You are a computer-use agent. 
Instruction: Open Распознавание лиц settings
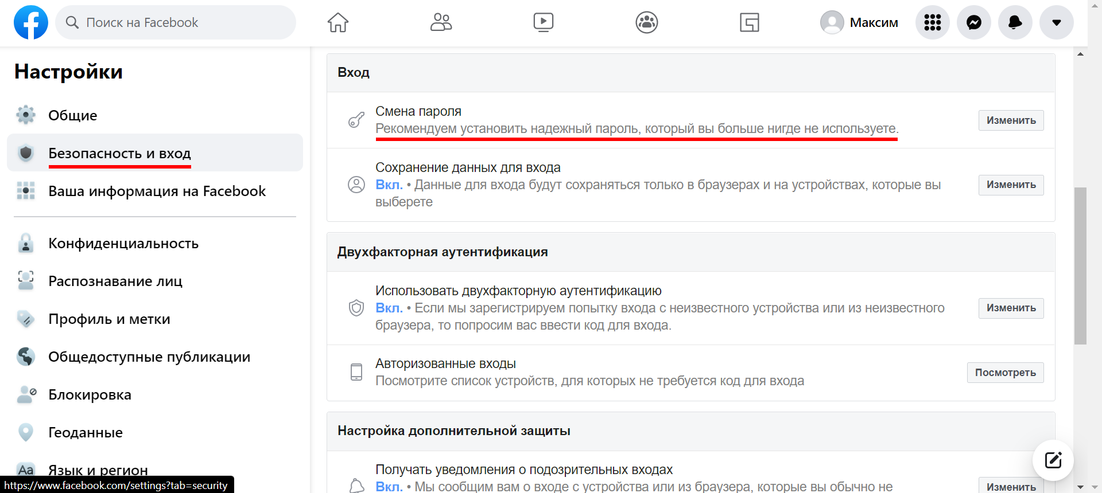click(x=155, y=281)
